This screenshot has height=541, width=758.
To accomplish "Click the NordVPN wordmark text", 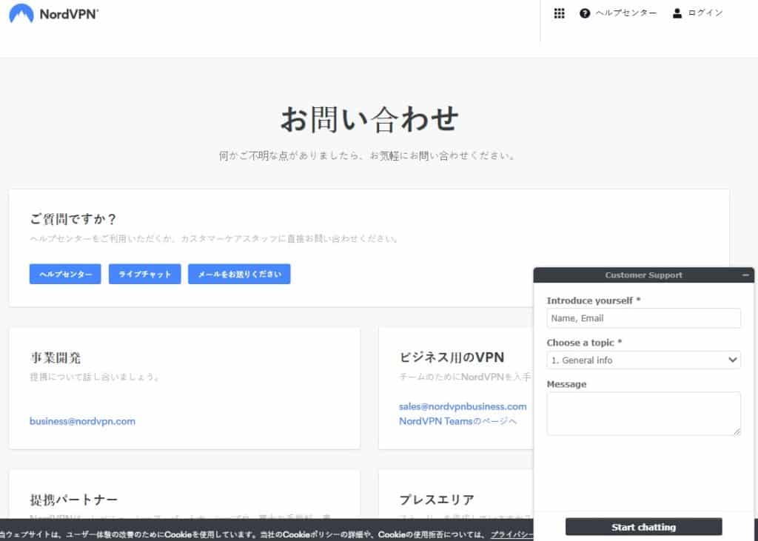I will pyautogui.click(x=69, y=14).
